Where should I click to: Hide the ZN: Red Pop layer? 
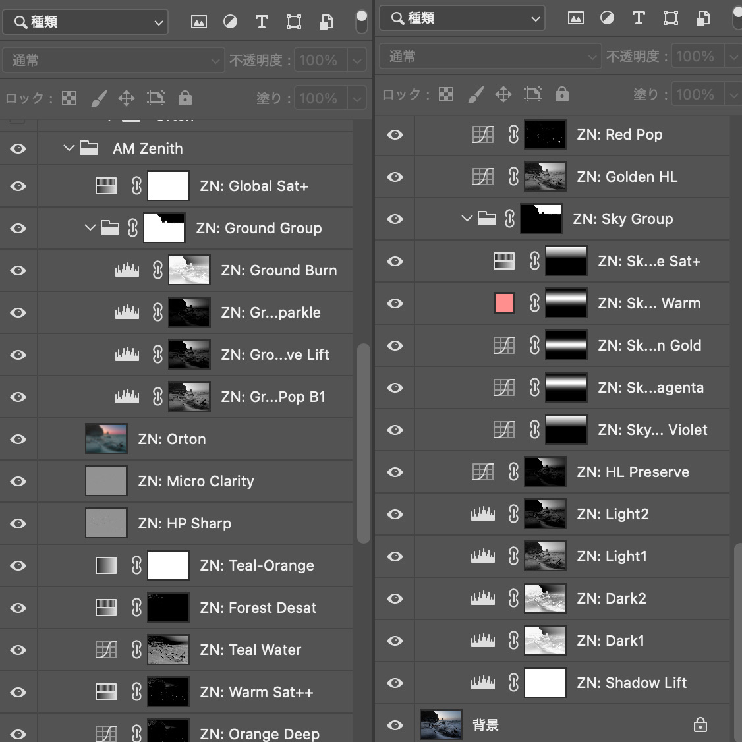point(395,135)
